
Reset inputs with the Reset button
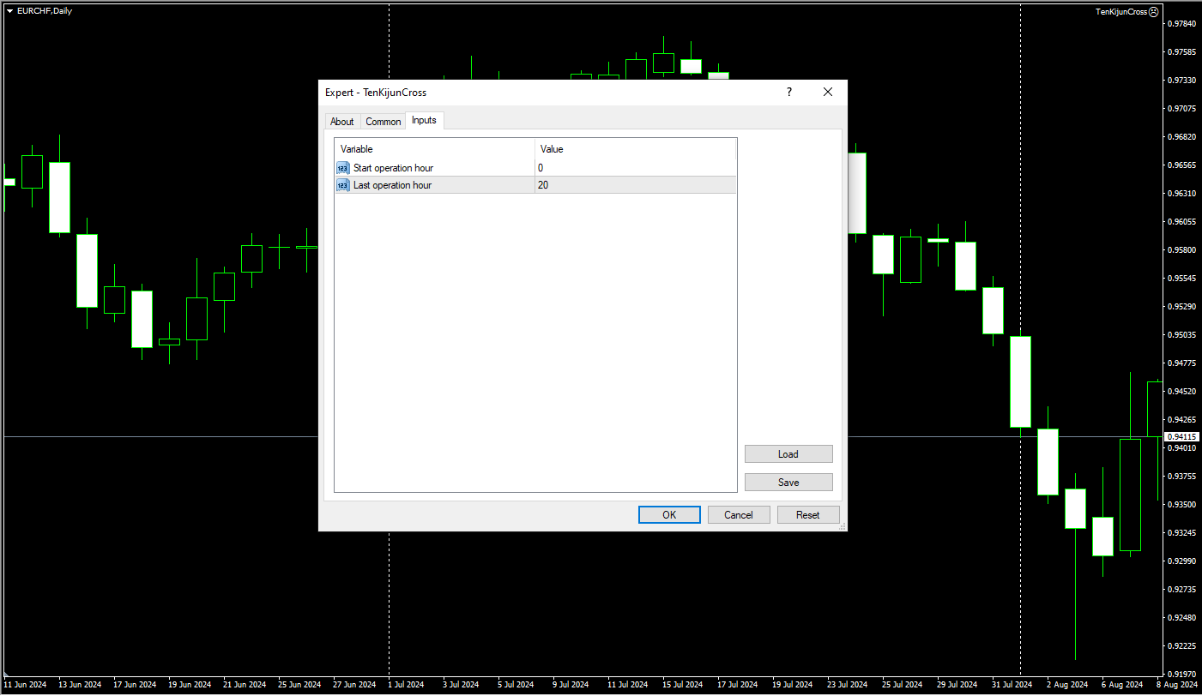coord(808,515)
